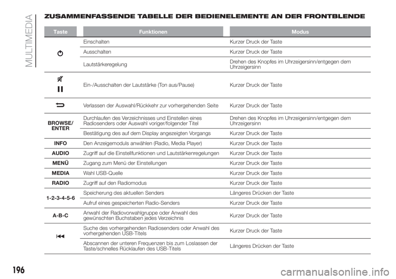Click 'Verlassen der Auswahl/Rückkehr' text
The image size is (396, 279).
[x=151, y=106]
